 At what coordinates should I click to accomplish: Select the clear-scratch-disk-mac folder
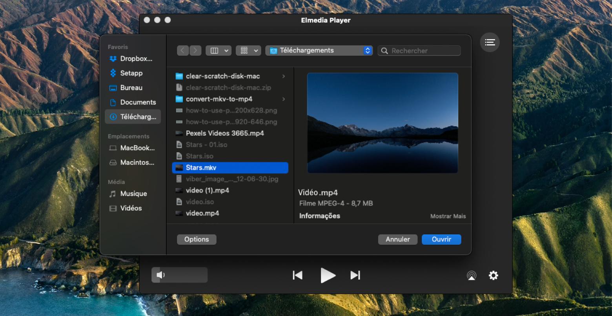point(230,76)
